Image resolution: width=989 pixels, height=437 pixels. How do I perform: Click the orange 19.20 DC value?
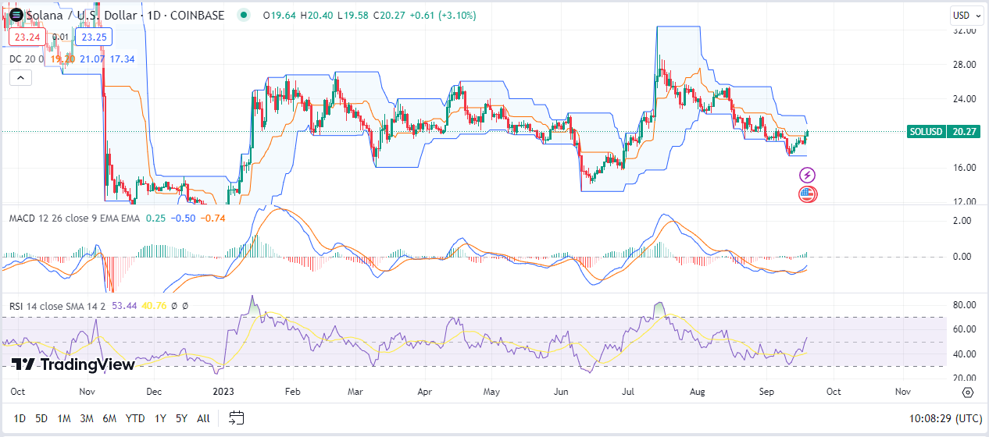(x=62, y=59)
